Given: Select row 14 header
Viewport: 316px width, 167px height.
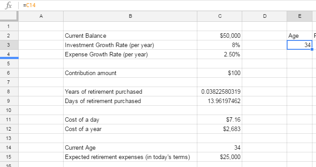Looking at the screenshot, I should [9, 147].
